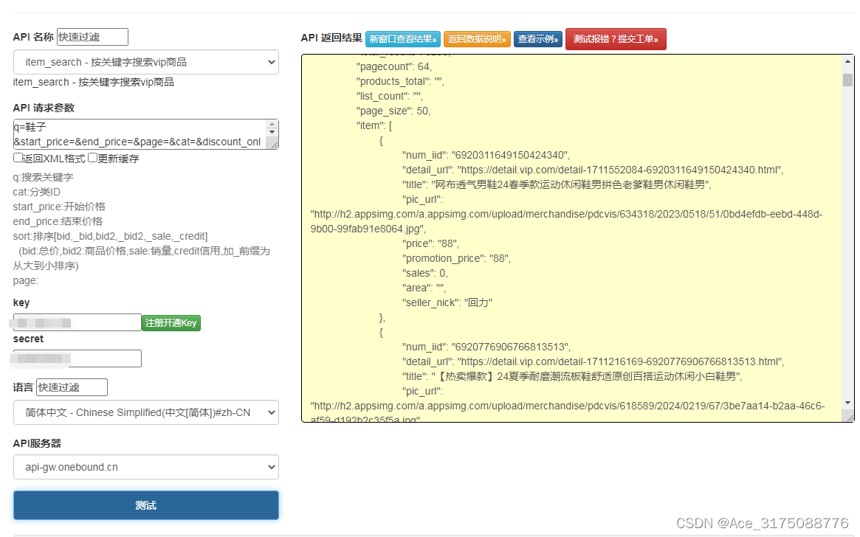This screenshot has height=537, width=860.
Task: Click the key input field
Action: point(78,322)
